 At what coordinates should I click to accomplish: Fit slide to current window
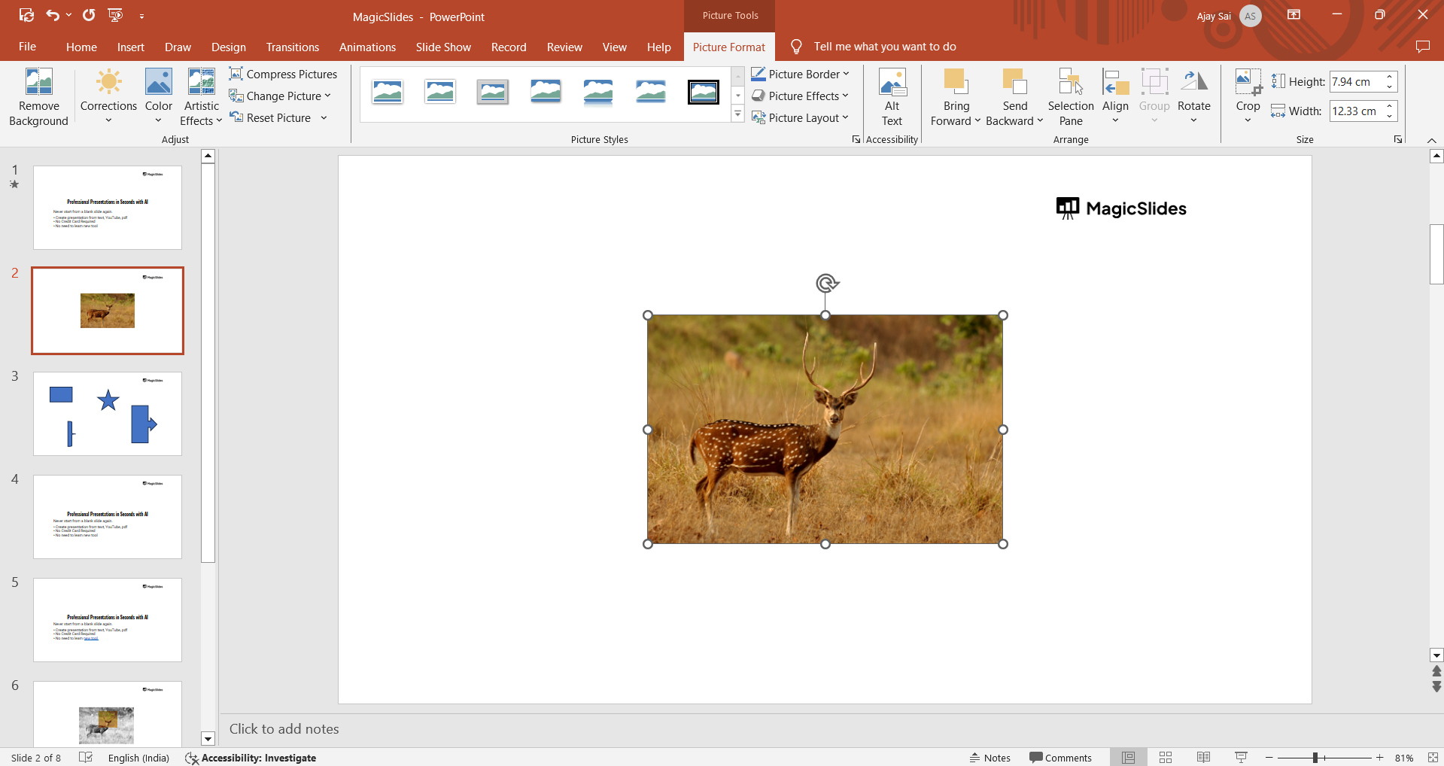tap(1432, 757)
